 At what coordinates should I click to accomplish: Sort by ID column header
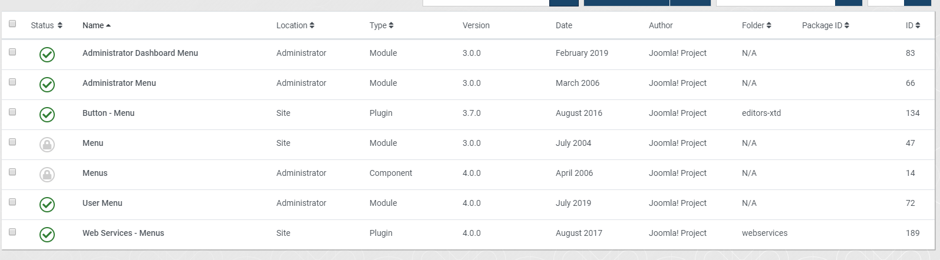pos(913,25)
